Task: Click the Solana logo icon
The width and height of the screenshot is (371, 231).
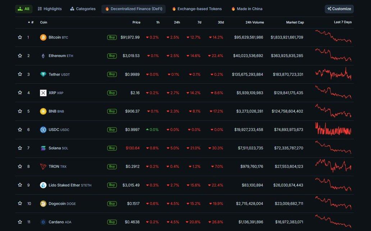Action: [43, 148]
